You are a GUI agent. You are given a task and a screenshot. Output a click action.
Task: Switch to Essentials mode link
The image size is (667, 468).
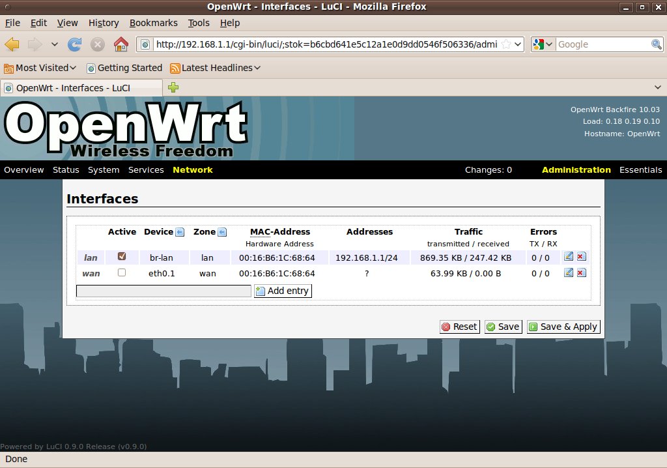pos(640,170)
